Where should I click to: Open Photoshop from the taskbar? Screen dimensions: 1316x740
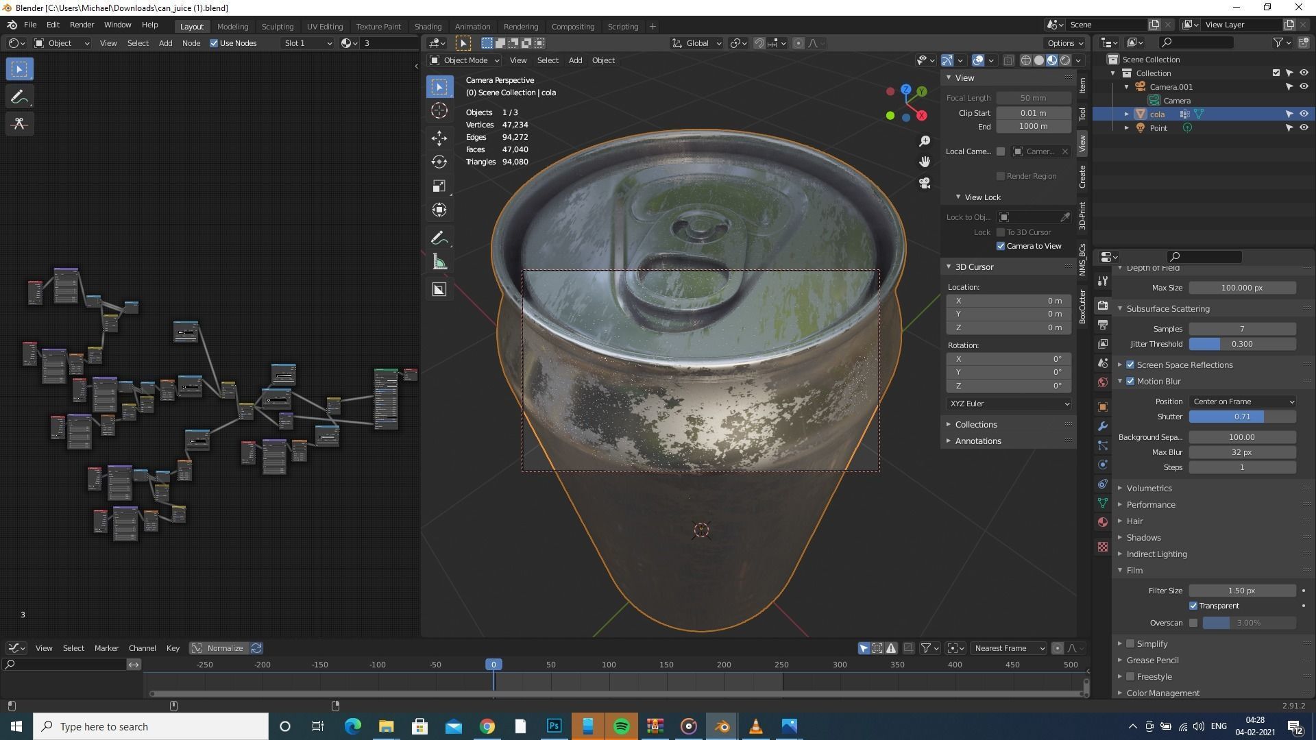(554, 726)
